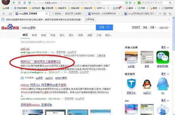Open the ydx1029 account dropdown

coord(164,28)
